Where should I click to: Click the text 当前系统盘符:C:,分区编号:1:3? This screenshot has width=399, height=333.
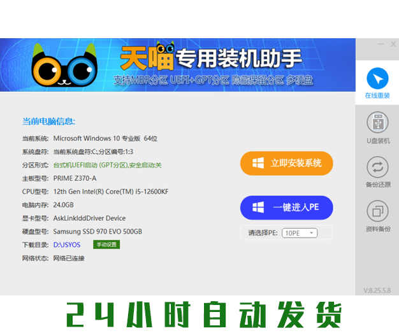pos(93,152)
